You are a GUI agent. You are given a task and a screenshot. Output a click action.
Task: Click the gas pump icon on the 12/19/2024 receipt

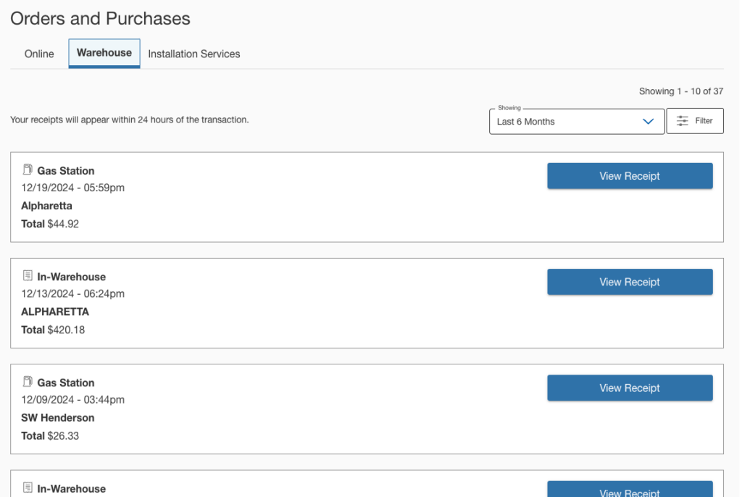pos(28,170)
